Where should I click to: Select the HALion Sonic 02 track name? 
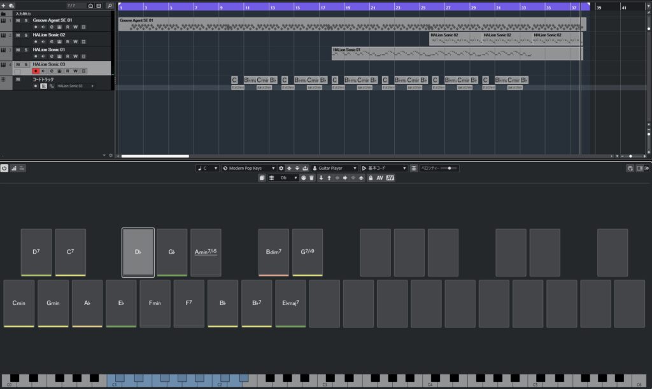[x=49, y=35]
